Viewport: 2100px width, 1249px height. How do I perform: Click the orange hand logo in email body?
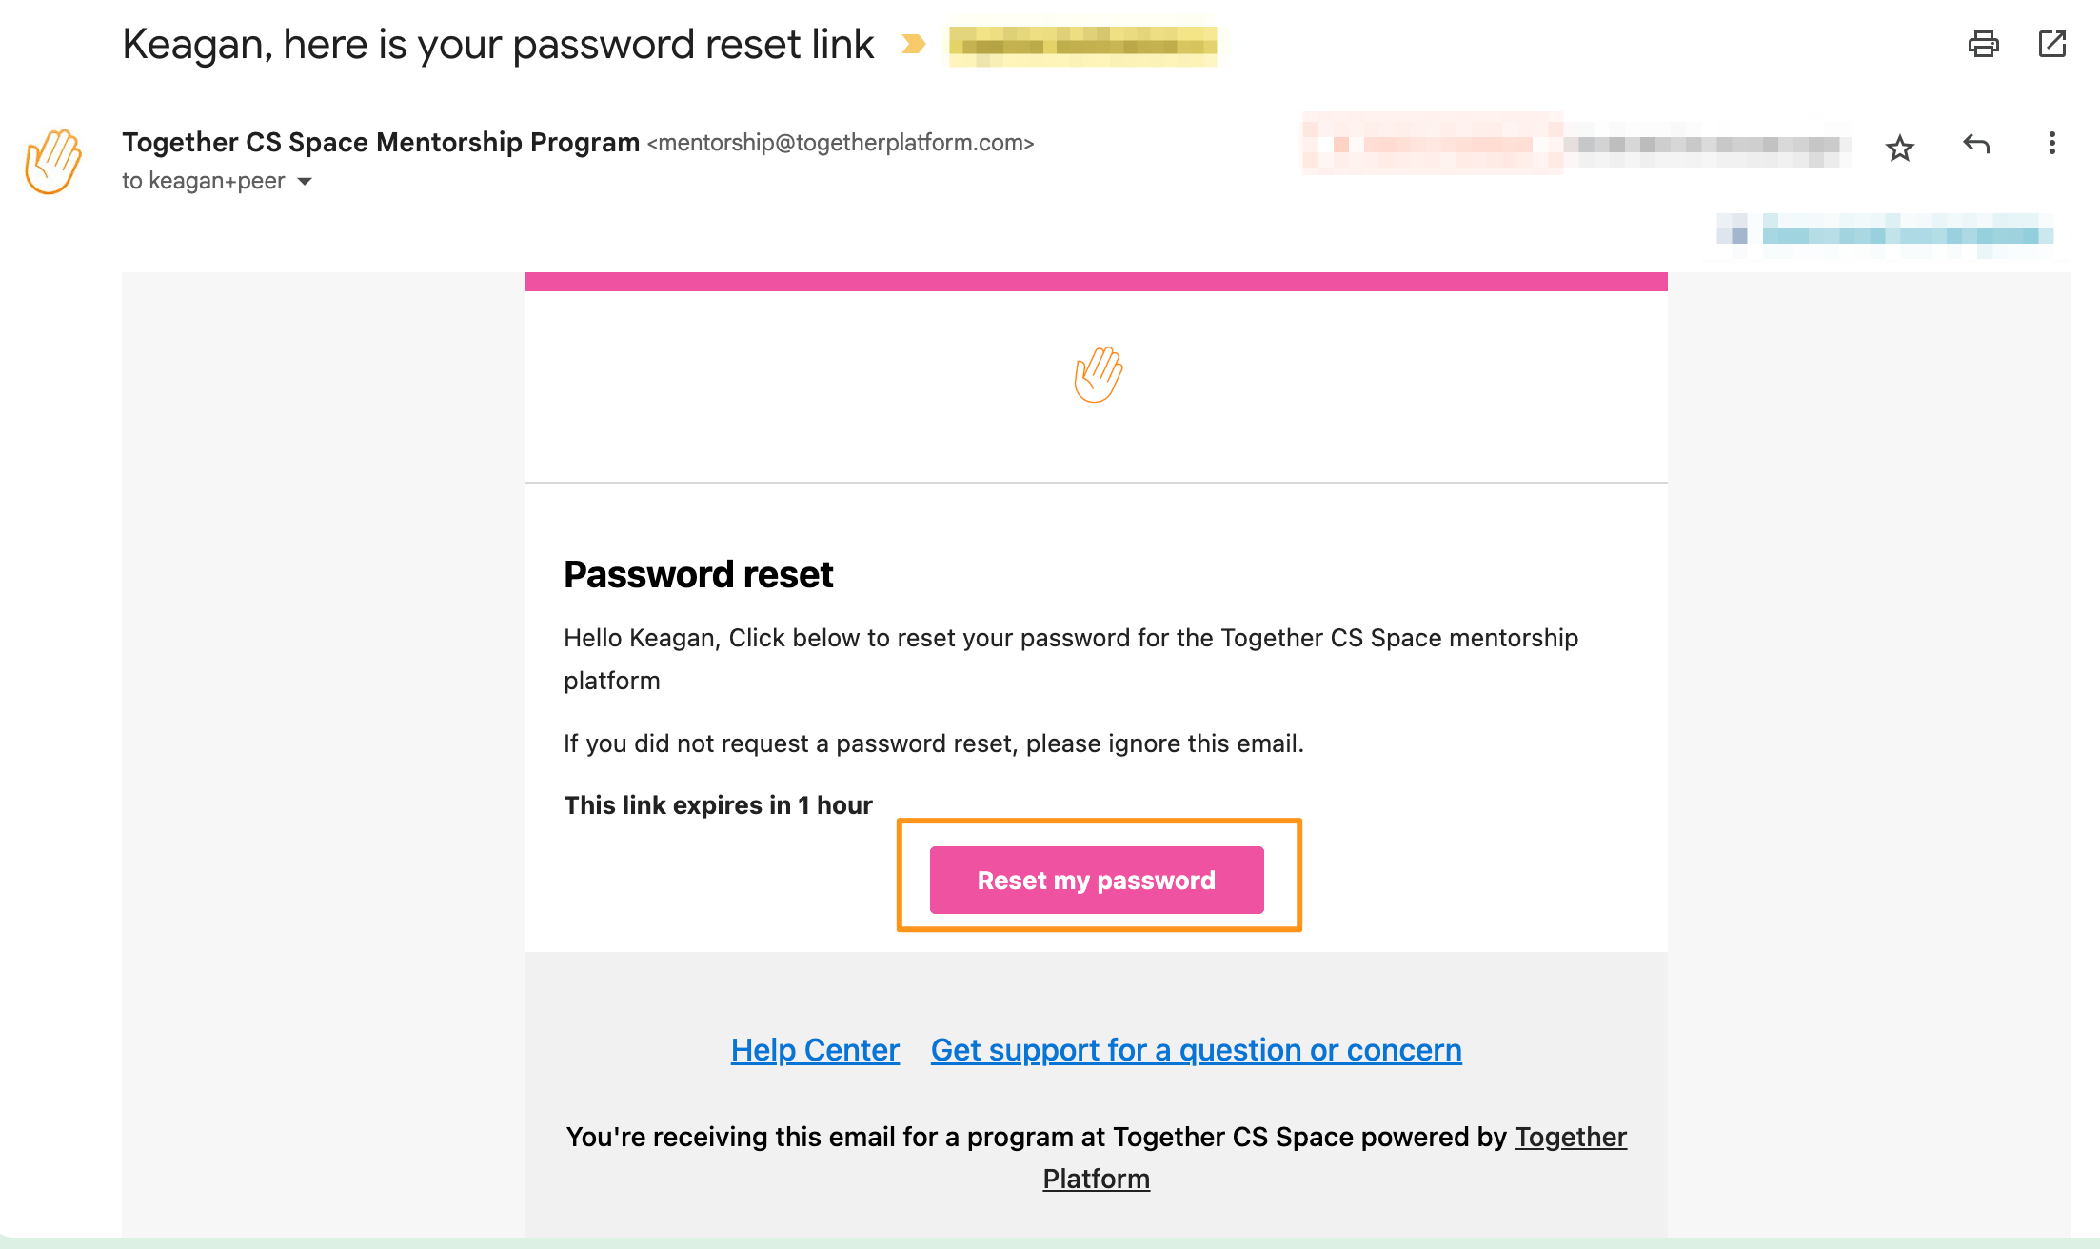click(1098, 375)
